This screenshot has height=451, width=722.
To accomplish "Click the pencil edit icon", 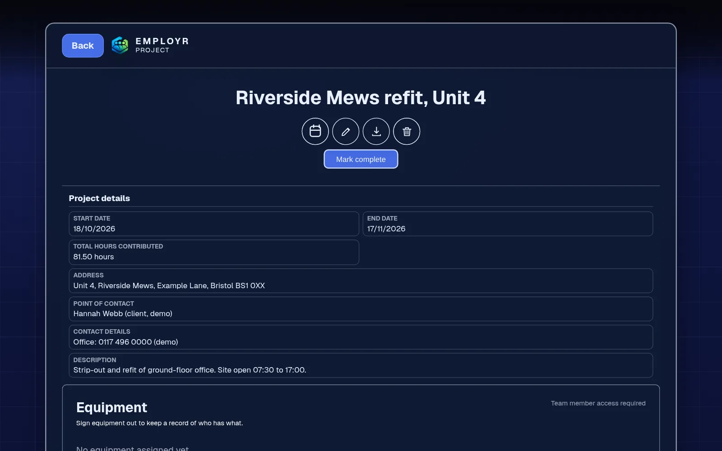I will pos(346,131).
